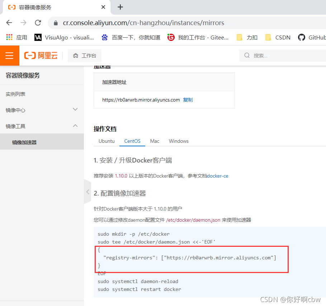Click 'sudo mkdir -p /etc/docker' line

pos(133,234)
